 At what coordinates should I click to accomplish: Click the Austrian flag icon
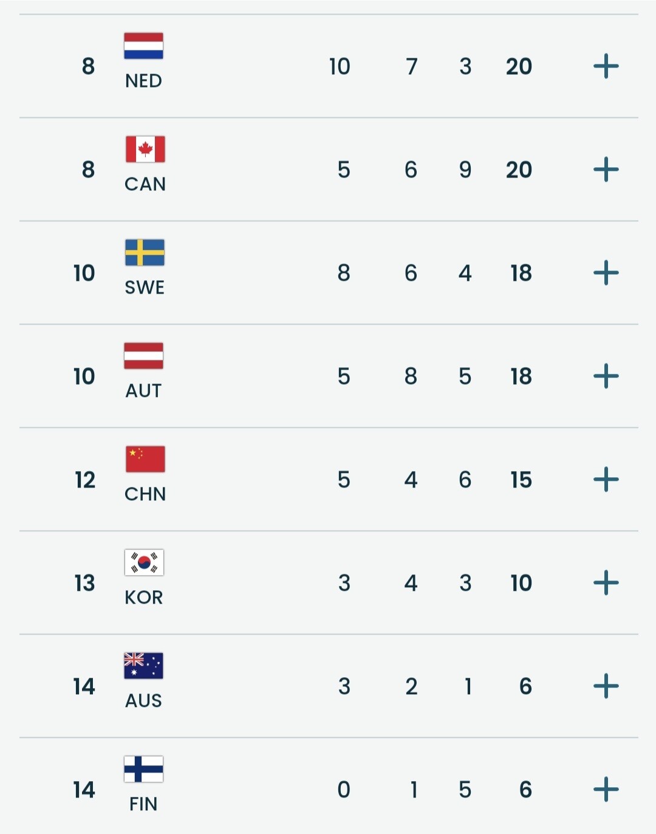tap(144, 356)
